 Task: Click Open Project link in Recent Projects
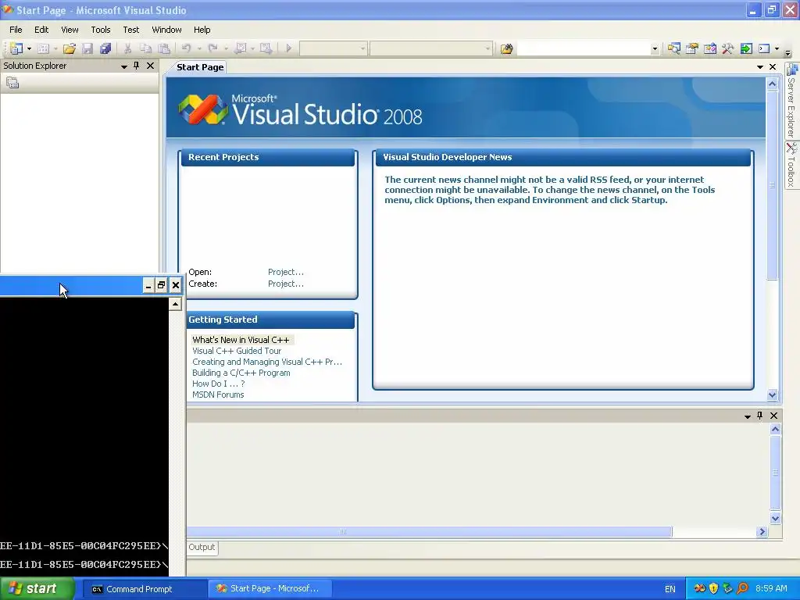tap(286, 272)
